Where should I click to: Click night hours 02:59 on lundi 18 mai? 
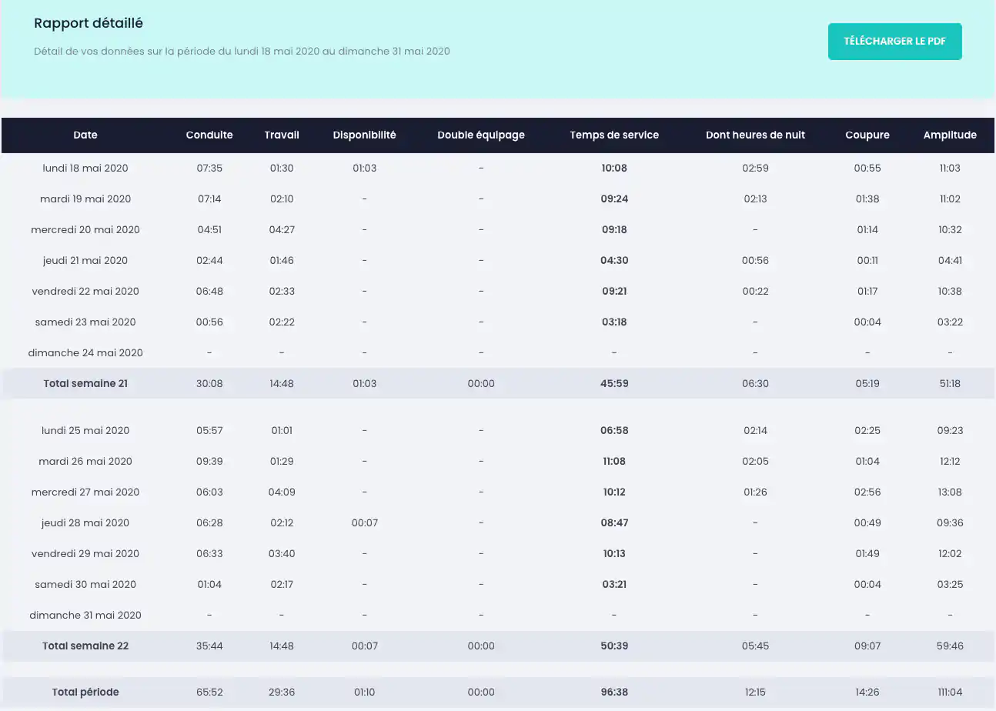point(755,168)
